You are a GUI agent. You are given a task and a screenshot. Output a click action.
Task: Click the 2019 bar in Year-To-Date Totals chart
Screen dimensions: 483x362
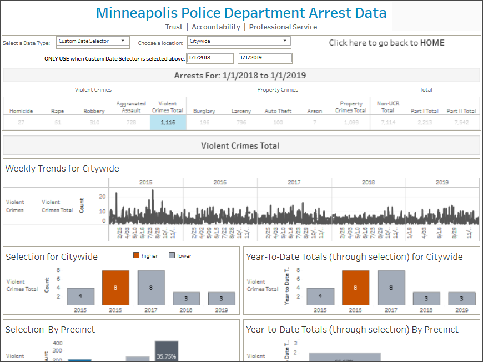(462, 299)
